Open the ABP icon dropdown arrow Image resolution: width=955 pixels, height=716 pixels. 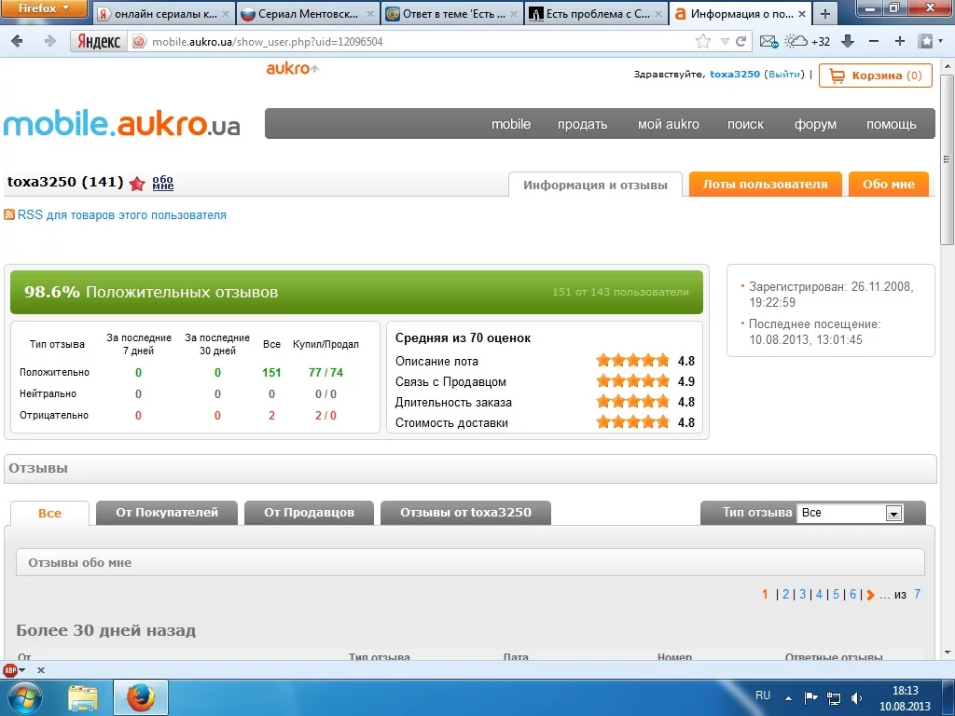(x=22, y=670)
